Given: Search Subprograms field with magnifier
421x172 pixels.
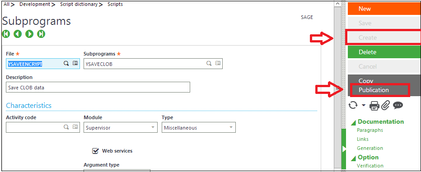Looking at the screenshot, I should click(x=209, y=63).
